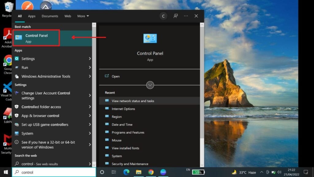
Task: Click the user account circle labeled C
Action: (x=163, y=16)
